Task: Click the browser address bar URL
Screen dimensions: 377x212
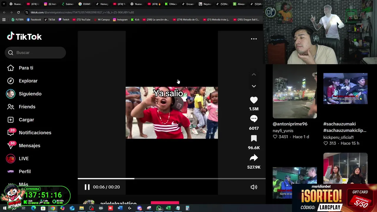Action: (x=82, y=12)
